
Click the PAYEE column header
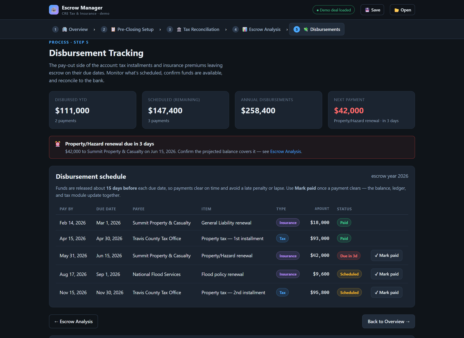(x=139, y=209)
